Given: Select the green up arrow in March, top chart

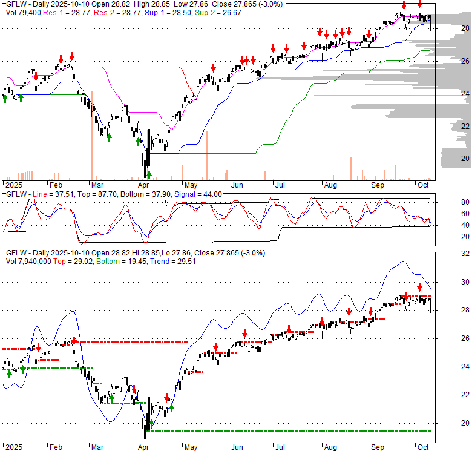Looking at the screenshot, I should point(109,137).
